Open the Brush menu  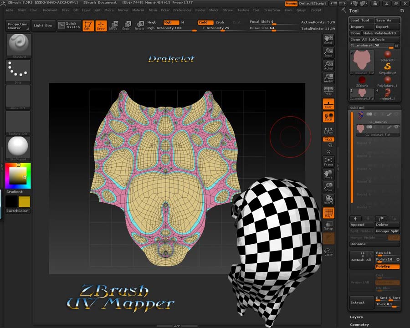point(22,10)
